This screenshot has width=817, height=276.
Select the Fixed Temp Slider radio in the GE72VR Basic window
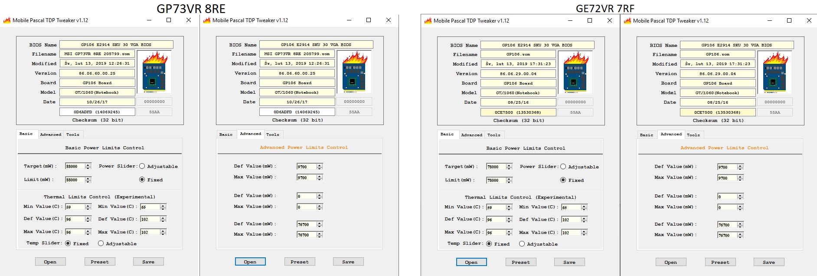pos(489,244)
